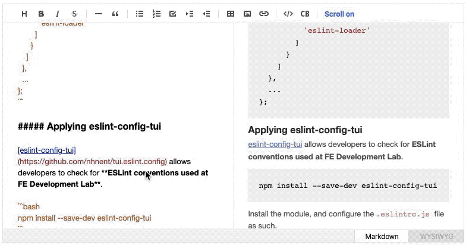Image resolution: width=466 pixels, height=245 pixels.
Task: Click the '##### Applying eslint-config-tui' heading in editor
Action: pos(89,126)
